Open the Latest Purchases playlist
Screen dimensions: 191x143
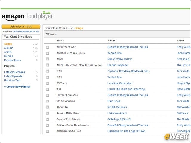tap(15, 72)
